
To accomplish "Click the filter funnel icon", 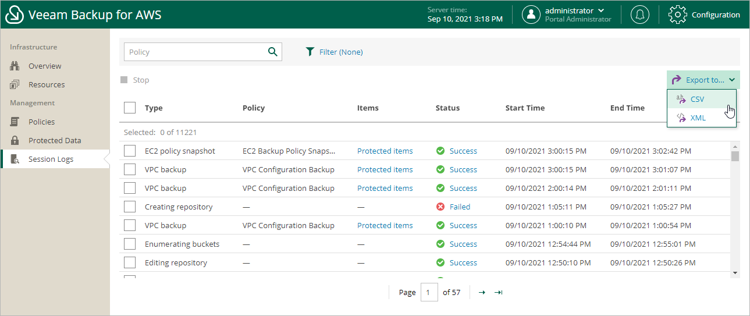I will 310,52.
